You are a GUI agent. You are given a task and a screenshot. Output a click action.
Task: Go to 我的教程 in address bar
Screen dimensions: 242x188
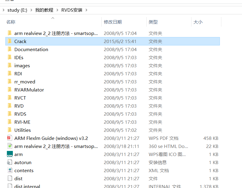click(x=44, y=10)
